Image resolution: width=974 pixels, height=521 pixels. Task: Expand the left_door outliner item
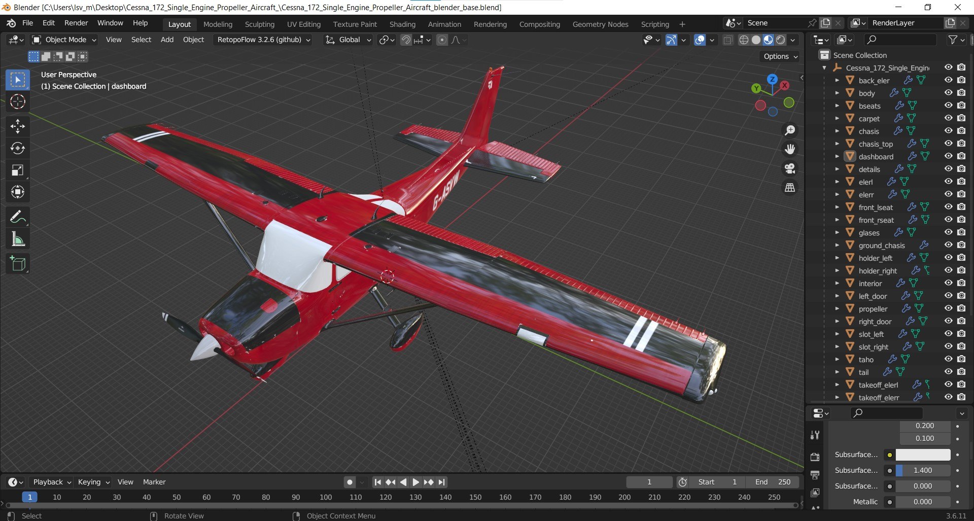pyautogui.click(x=837, y=296)
